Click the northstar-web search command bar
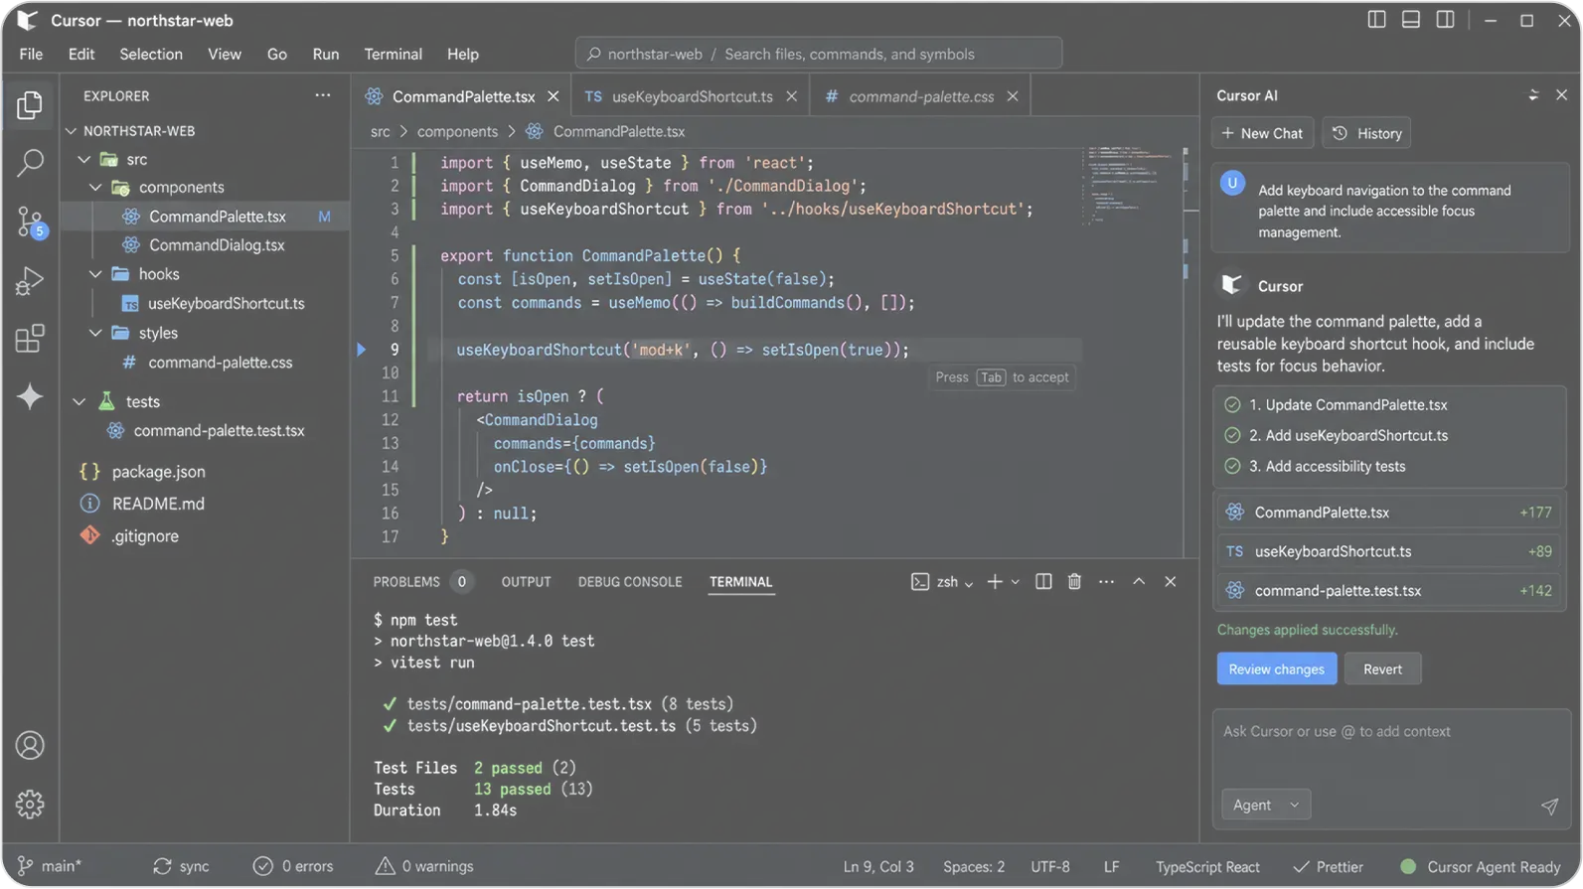This screenshot has width=1583, height=889. tap(819, 54)
